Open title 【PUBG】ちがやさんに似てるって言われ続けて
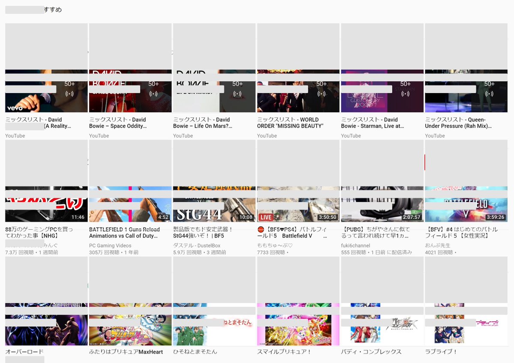Viewport: 514px width, 363px height. click(376, 233)
